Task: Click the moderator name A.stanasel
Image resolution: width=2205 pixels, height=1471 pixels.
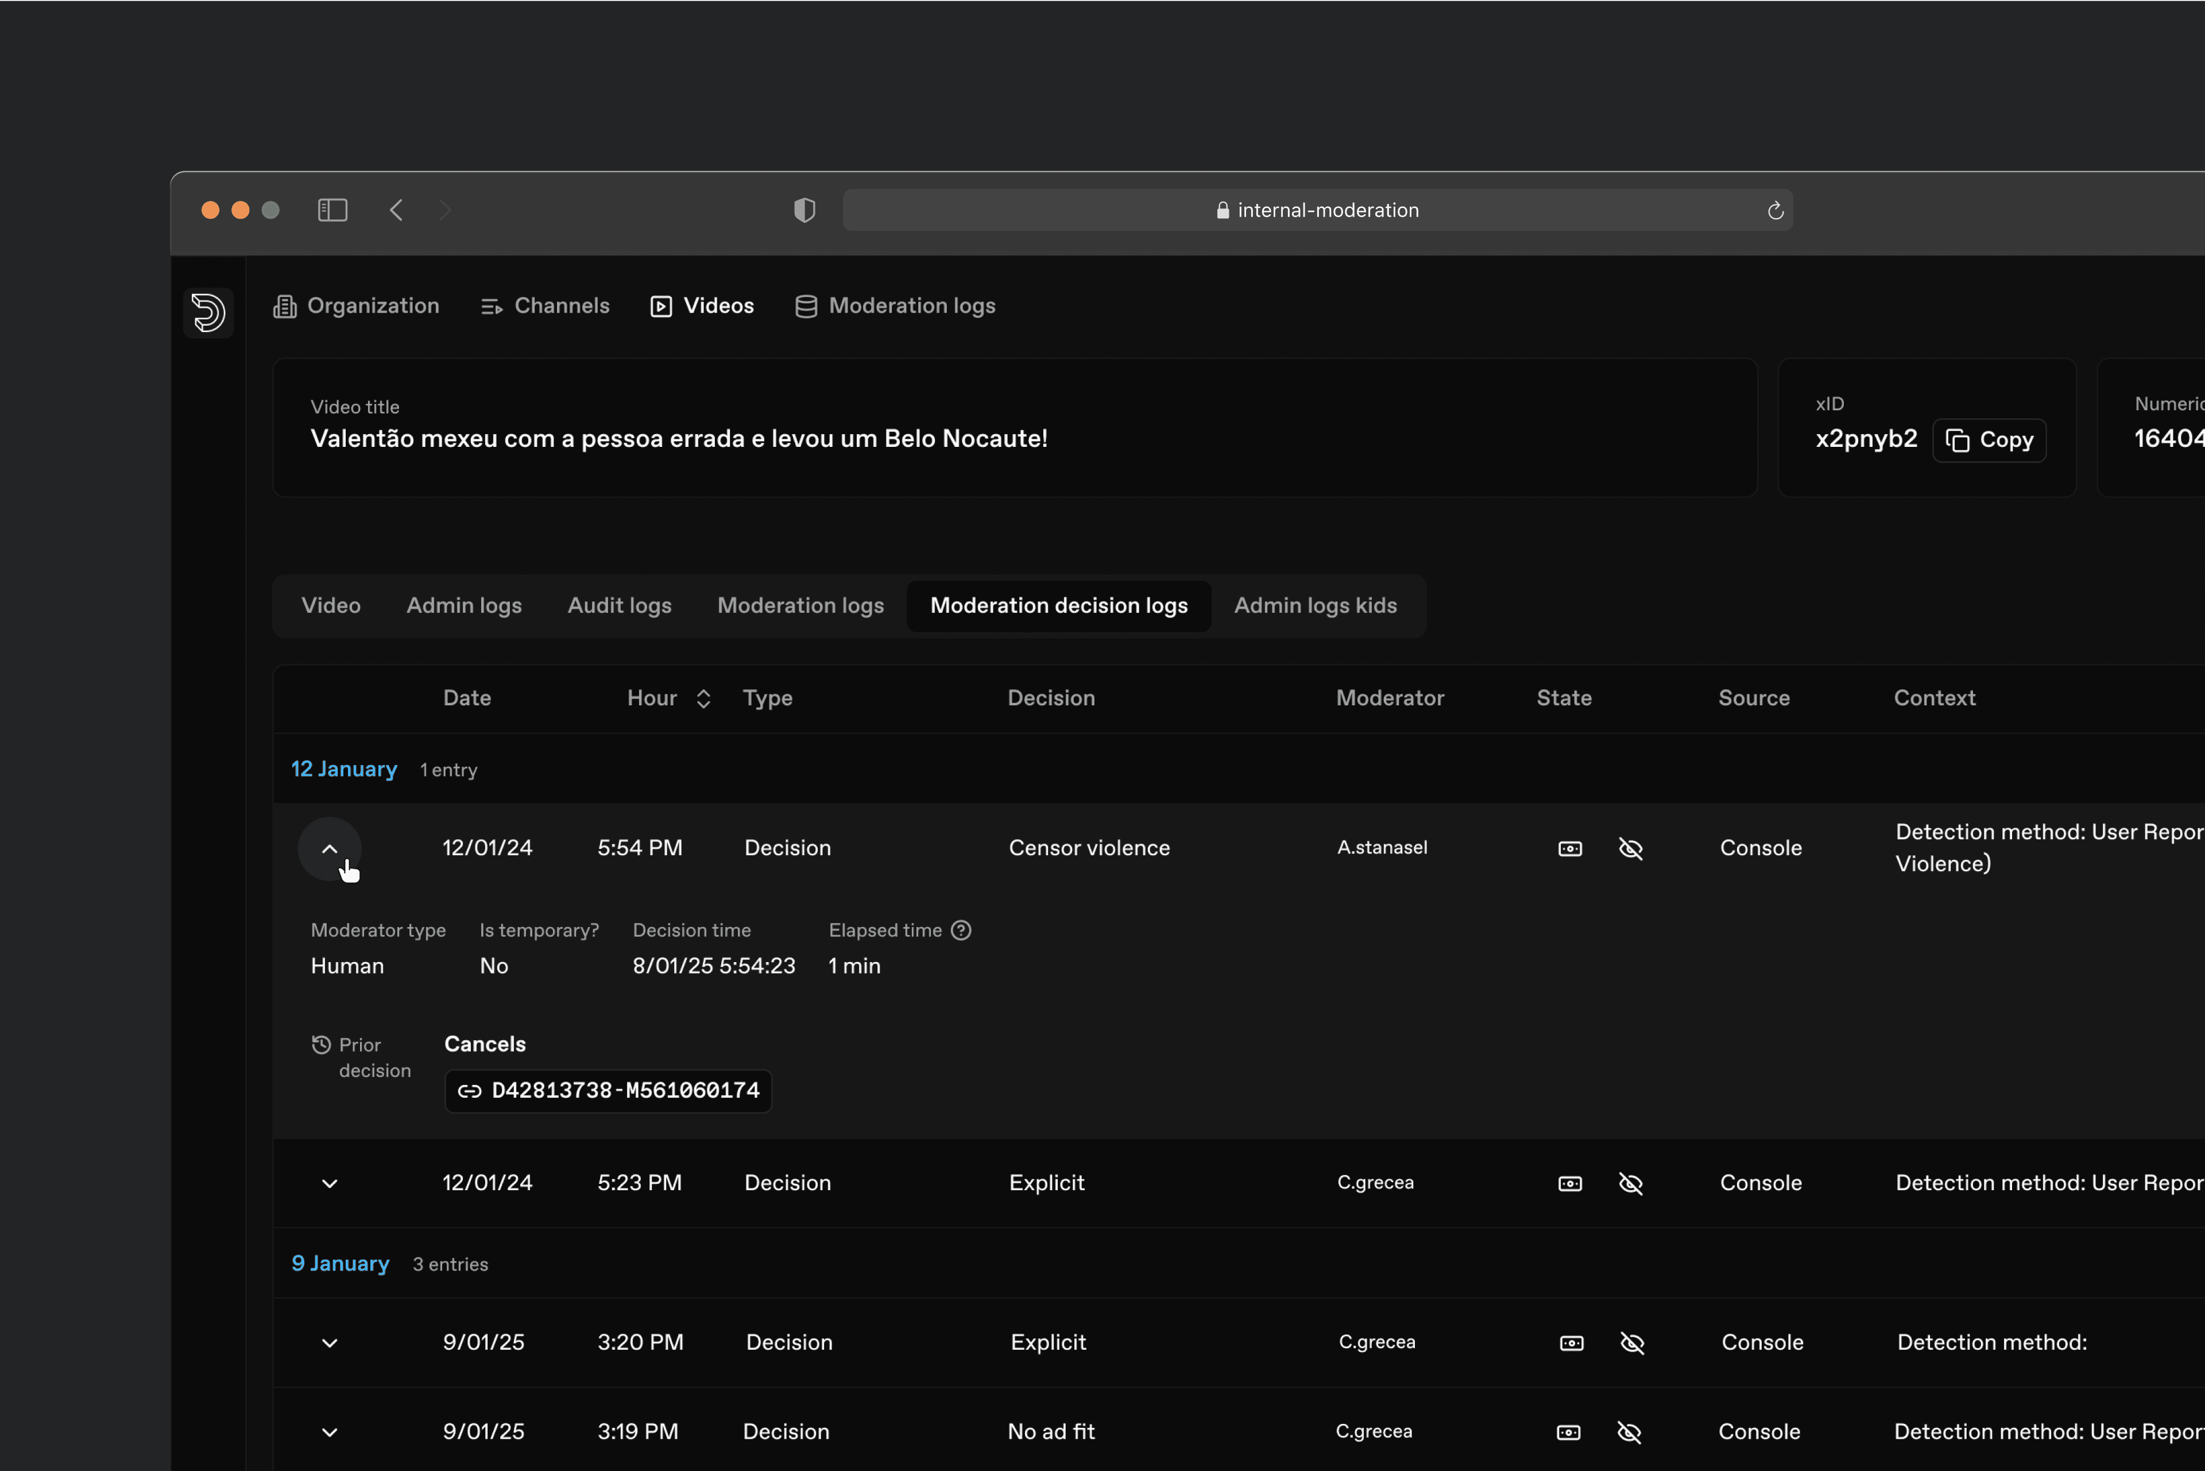Action: tap(1383, 848)
